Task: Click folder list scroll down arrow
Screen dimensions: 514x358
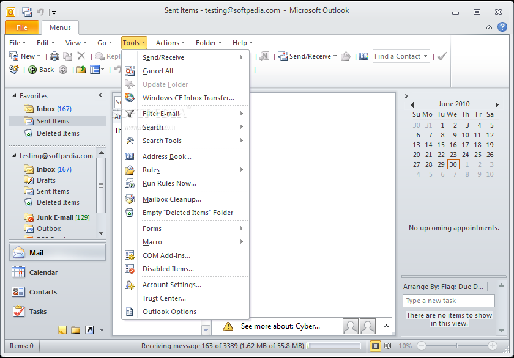Action: [x=102, y=233]
